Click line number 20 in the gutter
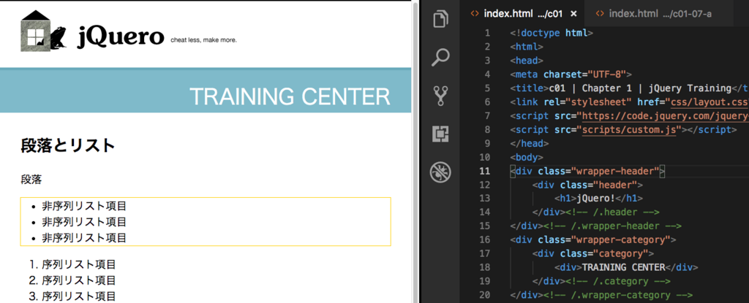 click(x=484, y=295)
